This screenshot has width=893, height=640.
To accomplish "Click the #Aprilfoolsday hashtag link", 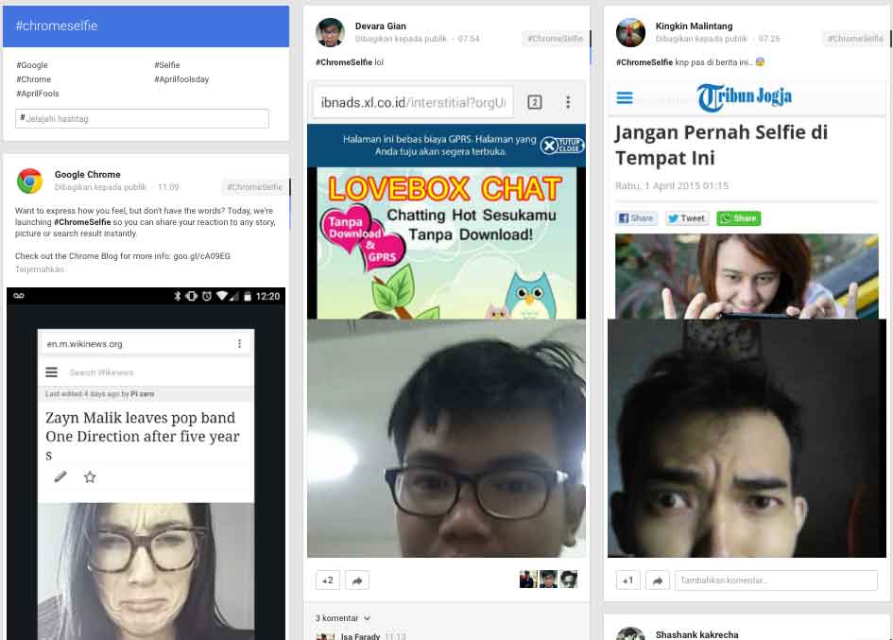I will click(181, 79).
